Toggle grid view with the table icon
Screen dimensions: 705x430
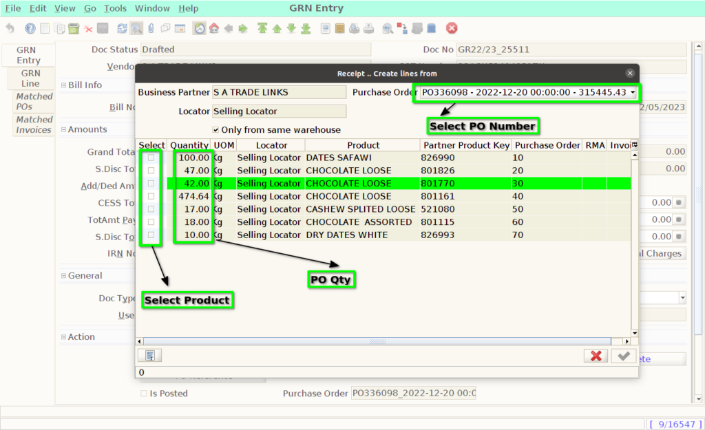[180, 28]
